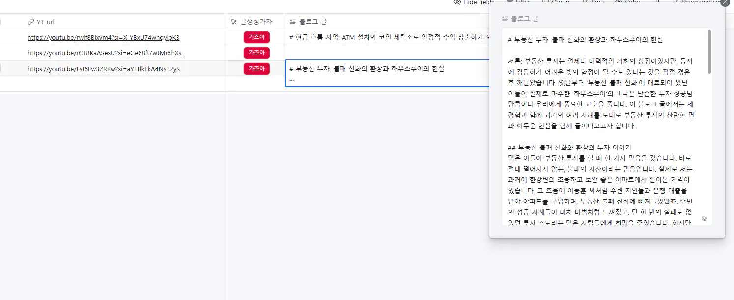734x300 pixels.
Task: Click the red 가즈아 tag on the third row
Action: pos(256,69)
